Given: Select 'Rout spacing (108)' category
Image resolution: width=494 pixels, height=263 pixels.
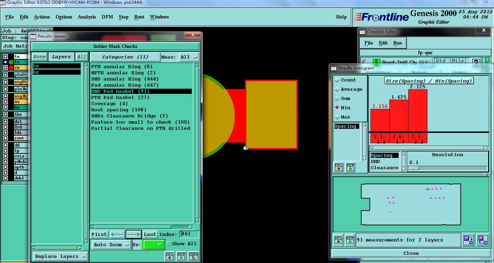Looking at the screenshot, I should pyautogui.click(x=119, y=110).
